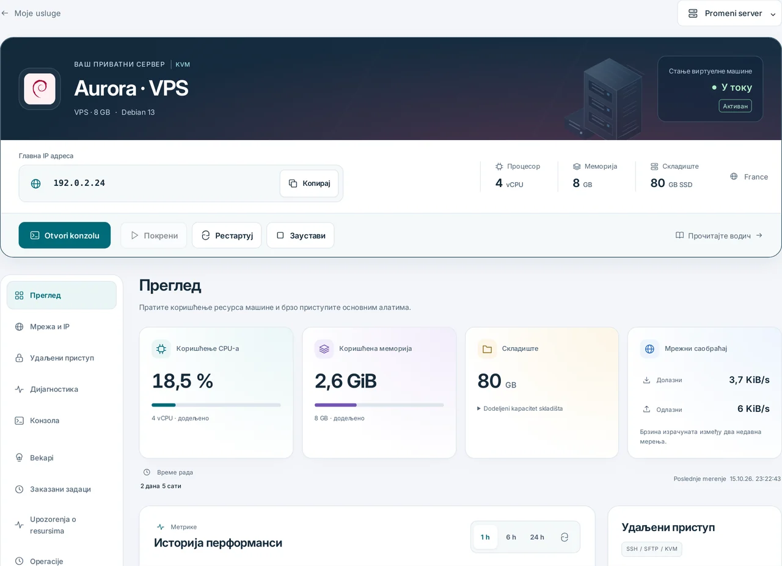This screenshot has width=782, height=566.
Task: Click the Покрени start button
Action: 154,235
